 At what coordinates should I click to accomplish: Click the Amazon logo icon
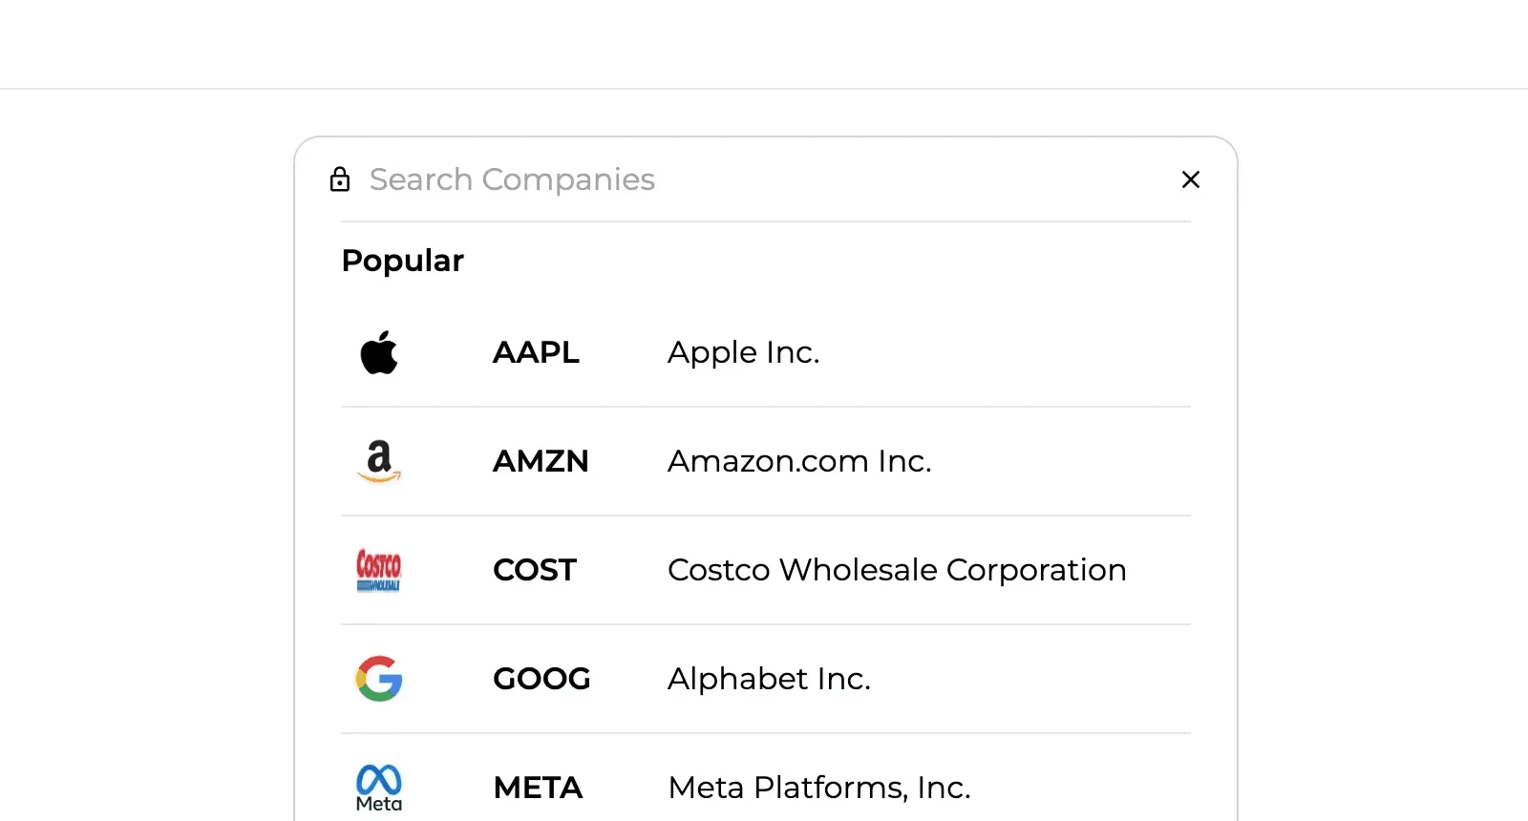[379, 461]
